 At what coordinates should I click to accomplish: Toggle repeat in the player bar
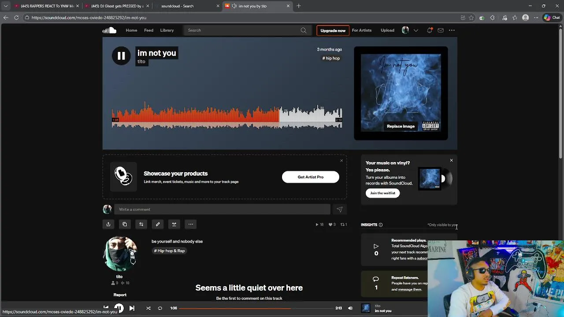(x=160, y=308)
